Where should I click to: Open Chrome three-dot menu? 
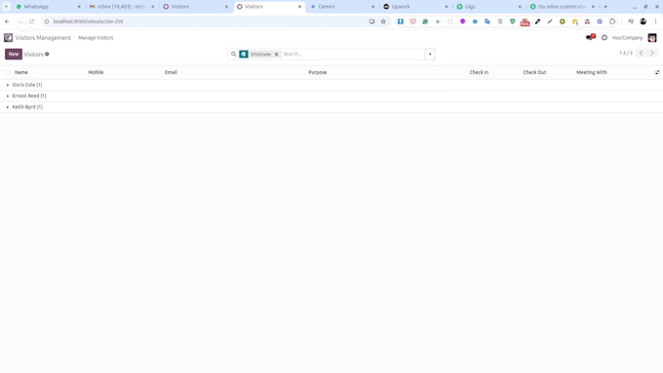[x=656, y=21]
